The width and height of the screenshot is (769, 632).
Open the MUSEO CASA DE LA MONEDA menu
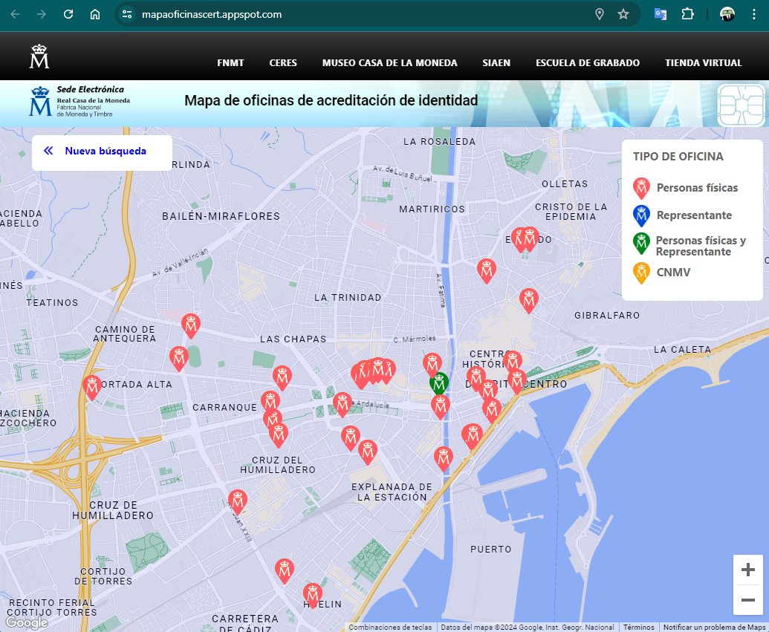tap(389, 63)
